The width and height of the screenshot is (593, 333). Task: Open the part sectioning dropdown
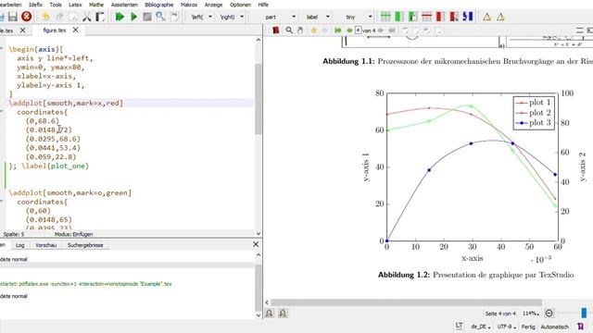pyautogui.click(x=294, y=17)
